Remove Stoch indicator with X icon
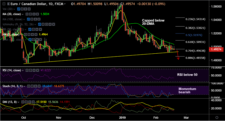Viewport: 225px width, 121px height. 39,86
